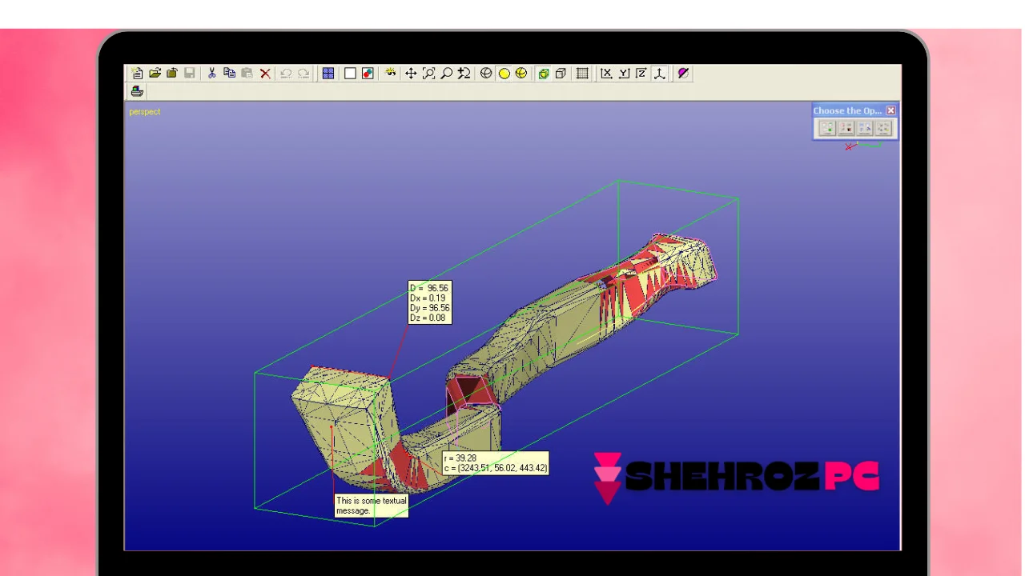The height and width of the screenshot is (576, 1025).
Task: Select the rotate view tool
Action: coord(464,74)
